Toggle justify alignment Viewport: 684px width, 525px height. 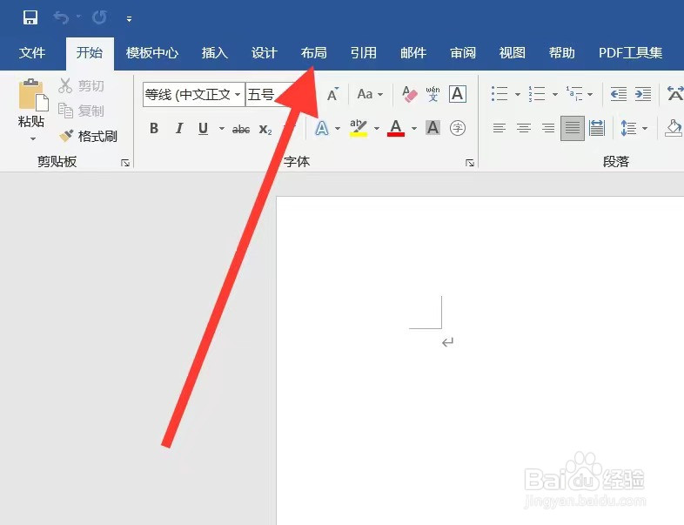coord(573,128)
